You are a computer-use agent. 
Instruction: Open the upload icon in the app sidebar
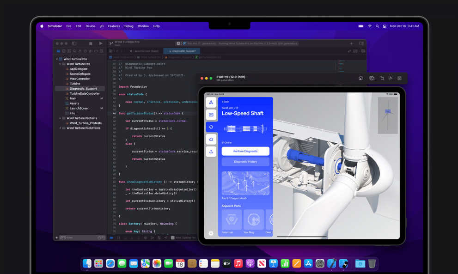point(210,151)
